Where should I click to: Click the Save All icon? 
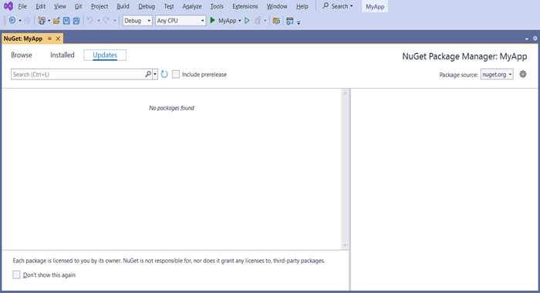76,21
